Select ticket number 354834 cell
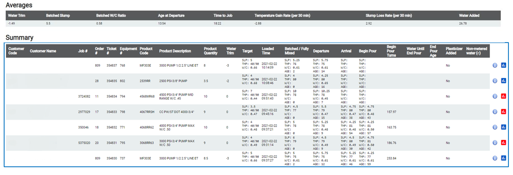This screenshot has width=513, height=175. (112, 96)
